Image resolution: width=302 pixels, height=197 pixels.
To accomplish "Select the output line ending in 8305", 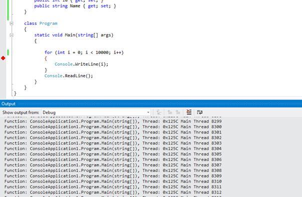I will (x=113, y=154).
